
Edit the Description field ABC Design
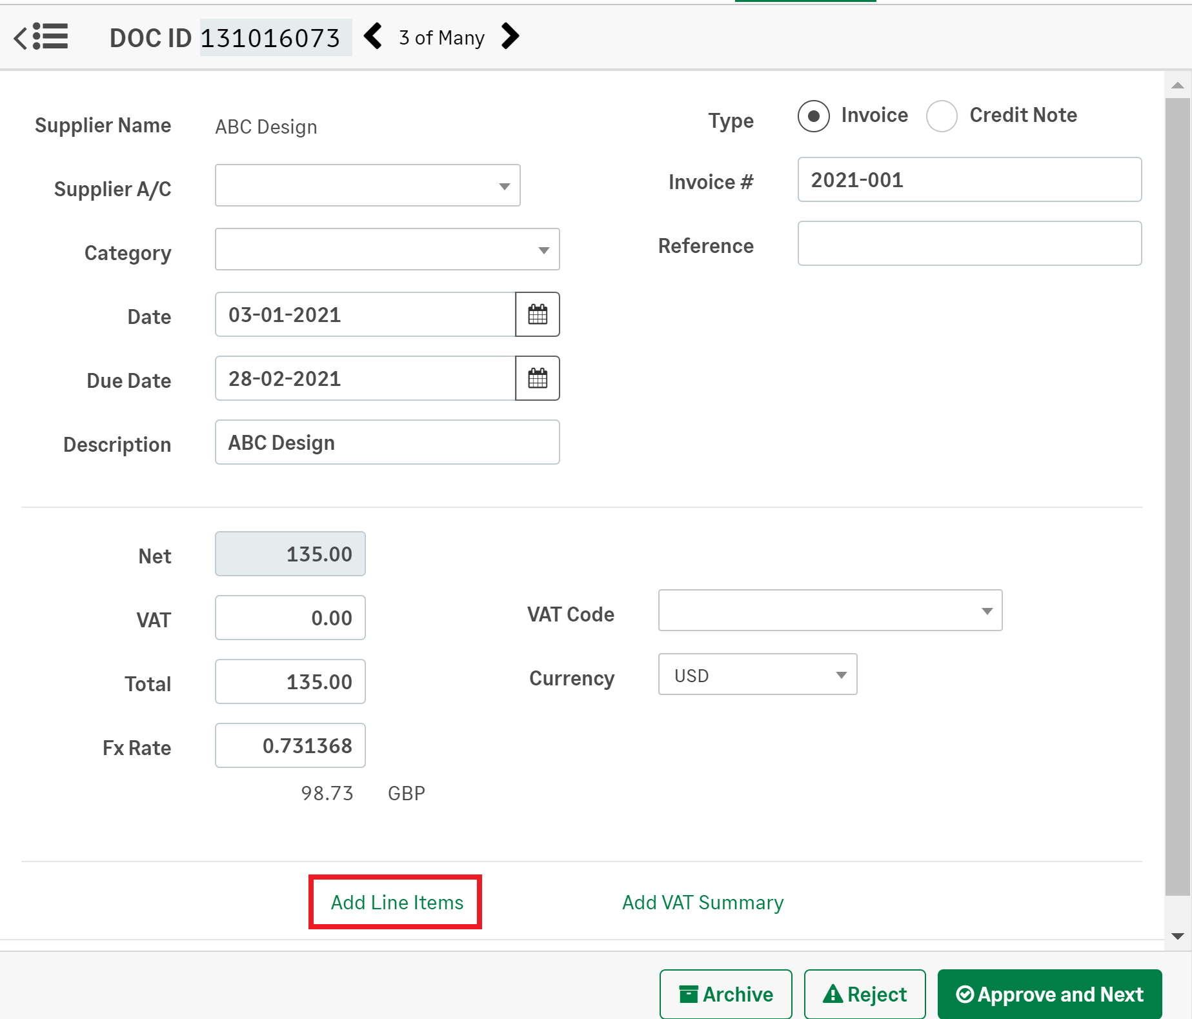(x=387, y=442)
